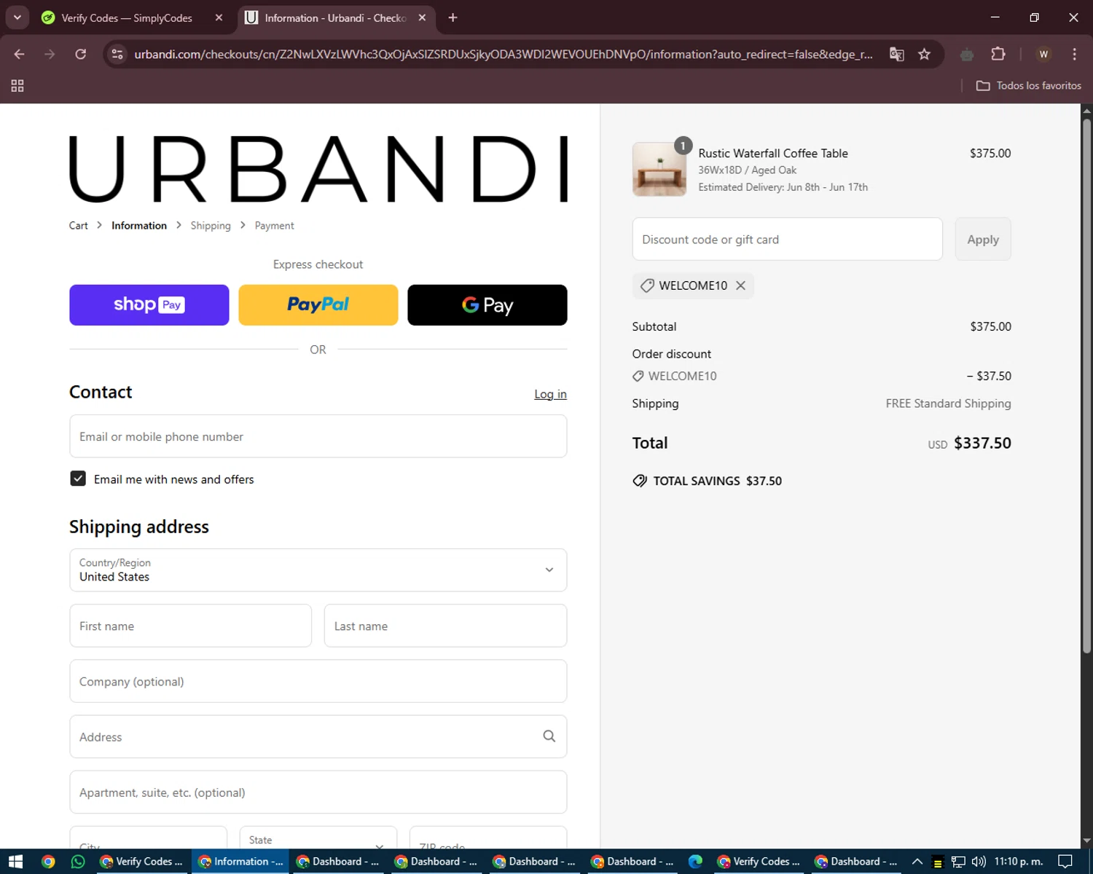Open Chrome three-dot menu
This screenshot has width=1093, height=874.
point(1075,54)
